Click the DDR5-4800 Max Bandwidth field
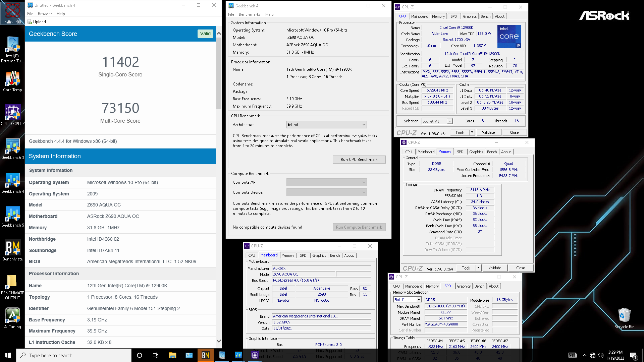 coord(446,306)
